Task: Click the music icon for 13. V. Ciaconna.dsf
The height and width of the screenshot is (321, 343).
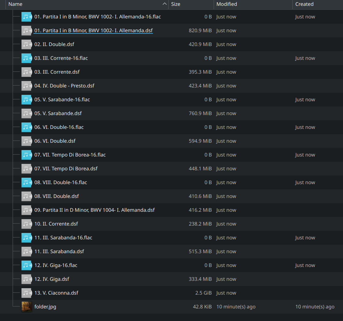Action: click(x=27, y=293)
